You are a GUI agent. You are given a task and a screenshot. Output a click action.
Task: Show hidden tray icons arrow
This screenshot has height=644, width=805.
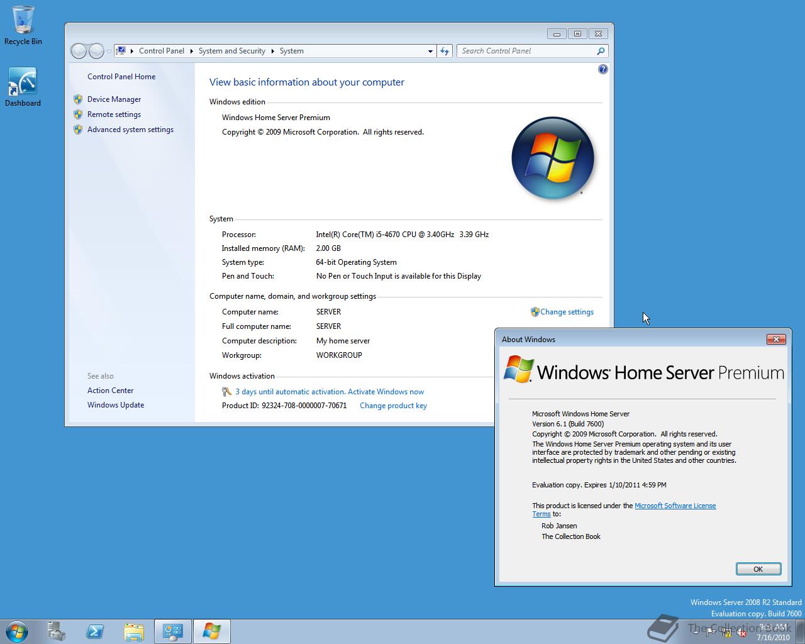[x=696, y=633]
